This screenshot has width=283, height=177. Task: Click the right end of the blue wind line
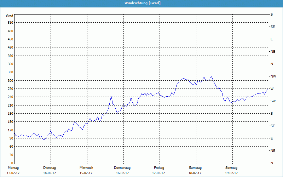pyautogui.click(x=267, y=89)
